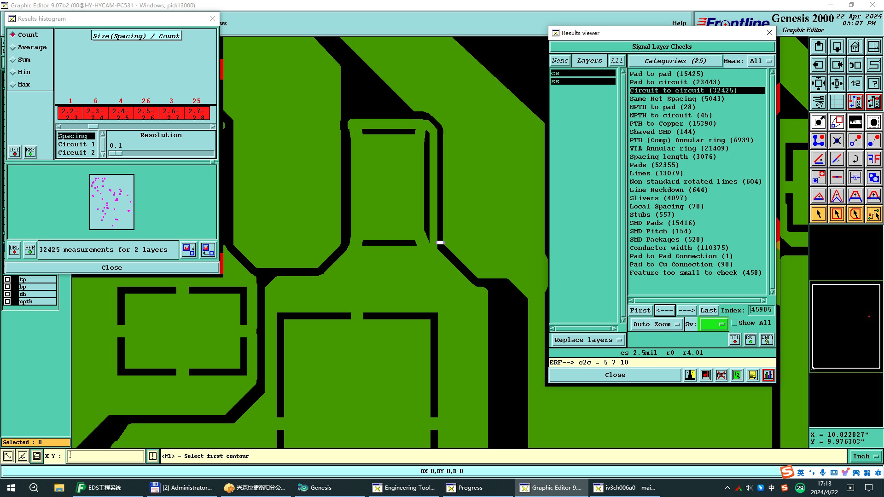Open the histogram icon in Results viewer

click(768, 375)
